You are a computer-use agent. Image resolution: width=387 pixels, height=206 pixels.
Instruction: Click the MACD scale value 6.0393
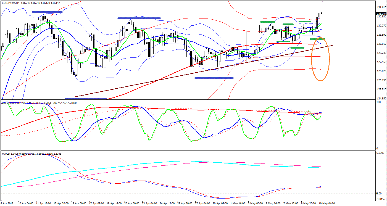[x=381, y=153]
